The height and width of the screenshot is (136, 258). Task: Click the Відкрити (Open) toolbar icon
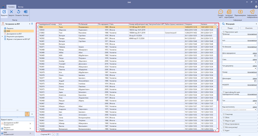pos(4,12)
